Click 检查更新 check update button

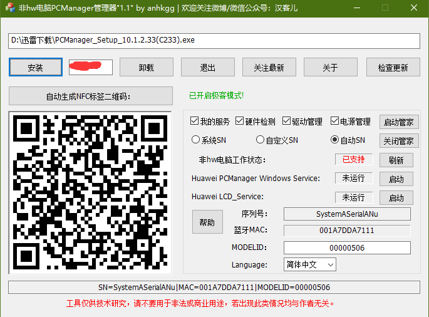click(393, 67)
